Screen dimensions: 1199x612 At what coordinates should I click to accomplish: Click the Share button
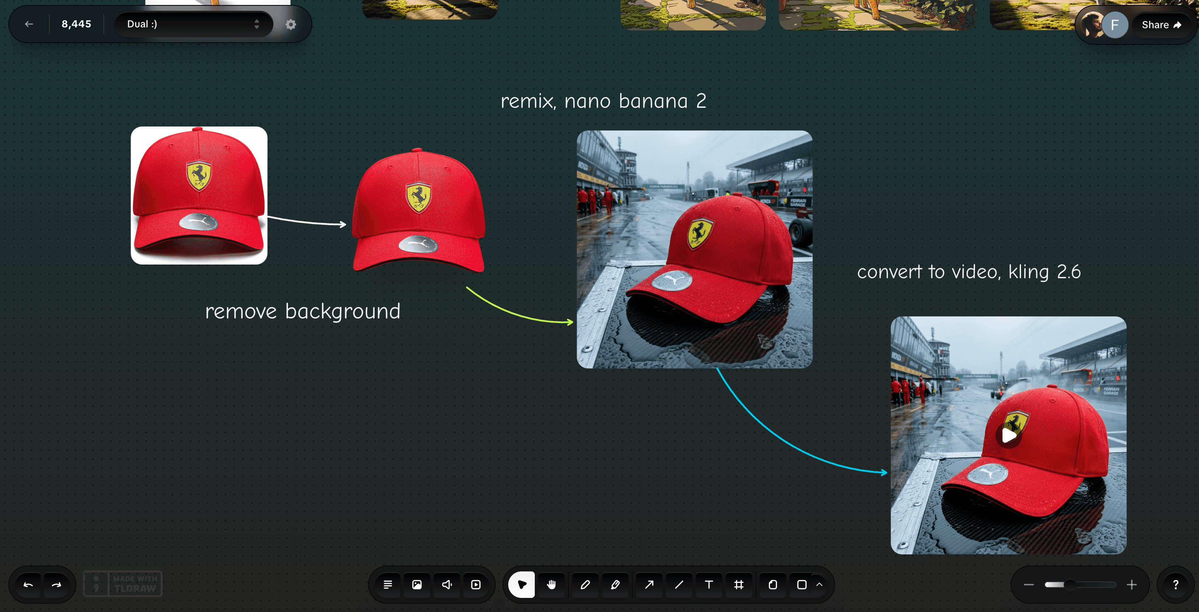pyautogui.click(x=1161, y=25)
